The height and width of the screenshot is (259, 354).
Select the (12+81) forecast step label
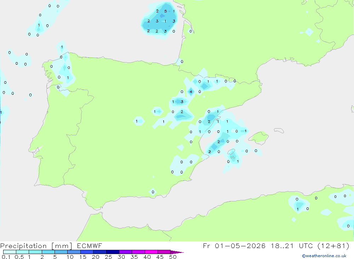pos(333,246)
